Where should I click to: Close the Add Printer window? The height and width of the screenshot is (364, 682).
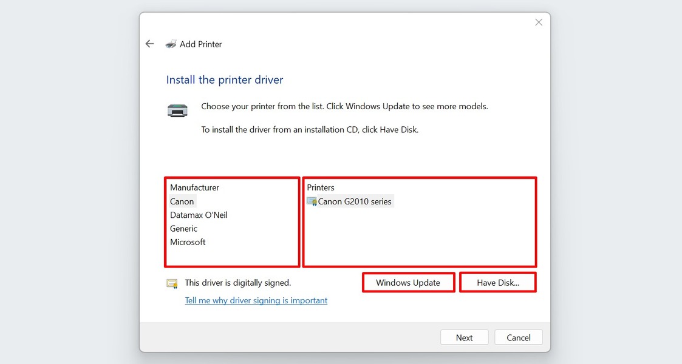point(538,22)
